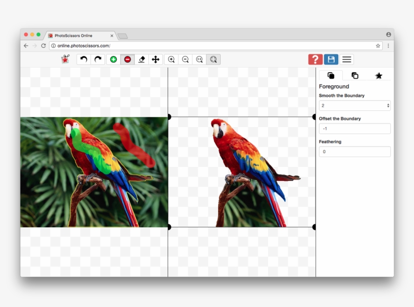Viewport: 414px width, 307px height.
Task: Click the Smooth the Boundary value field
Action: tap(354, 105)
